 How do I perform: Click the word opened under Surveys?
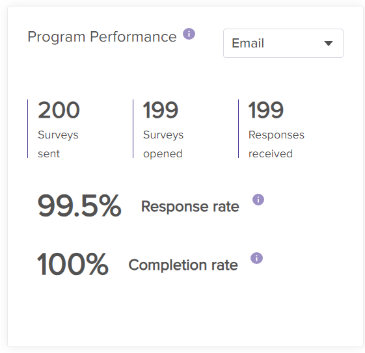(163, 155)
